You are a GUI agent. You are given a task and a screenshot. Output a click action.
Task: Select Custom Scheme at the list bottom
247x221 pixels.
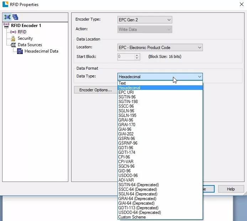pos(132,217)
